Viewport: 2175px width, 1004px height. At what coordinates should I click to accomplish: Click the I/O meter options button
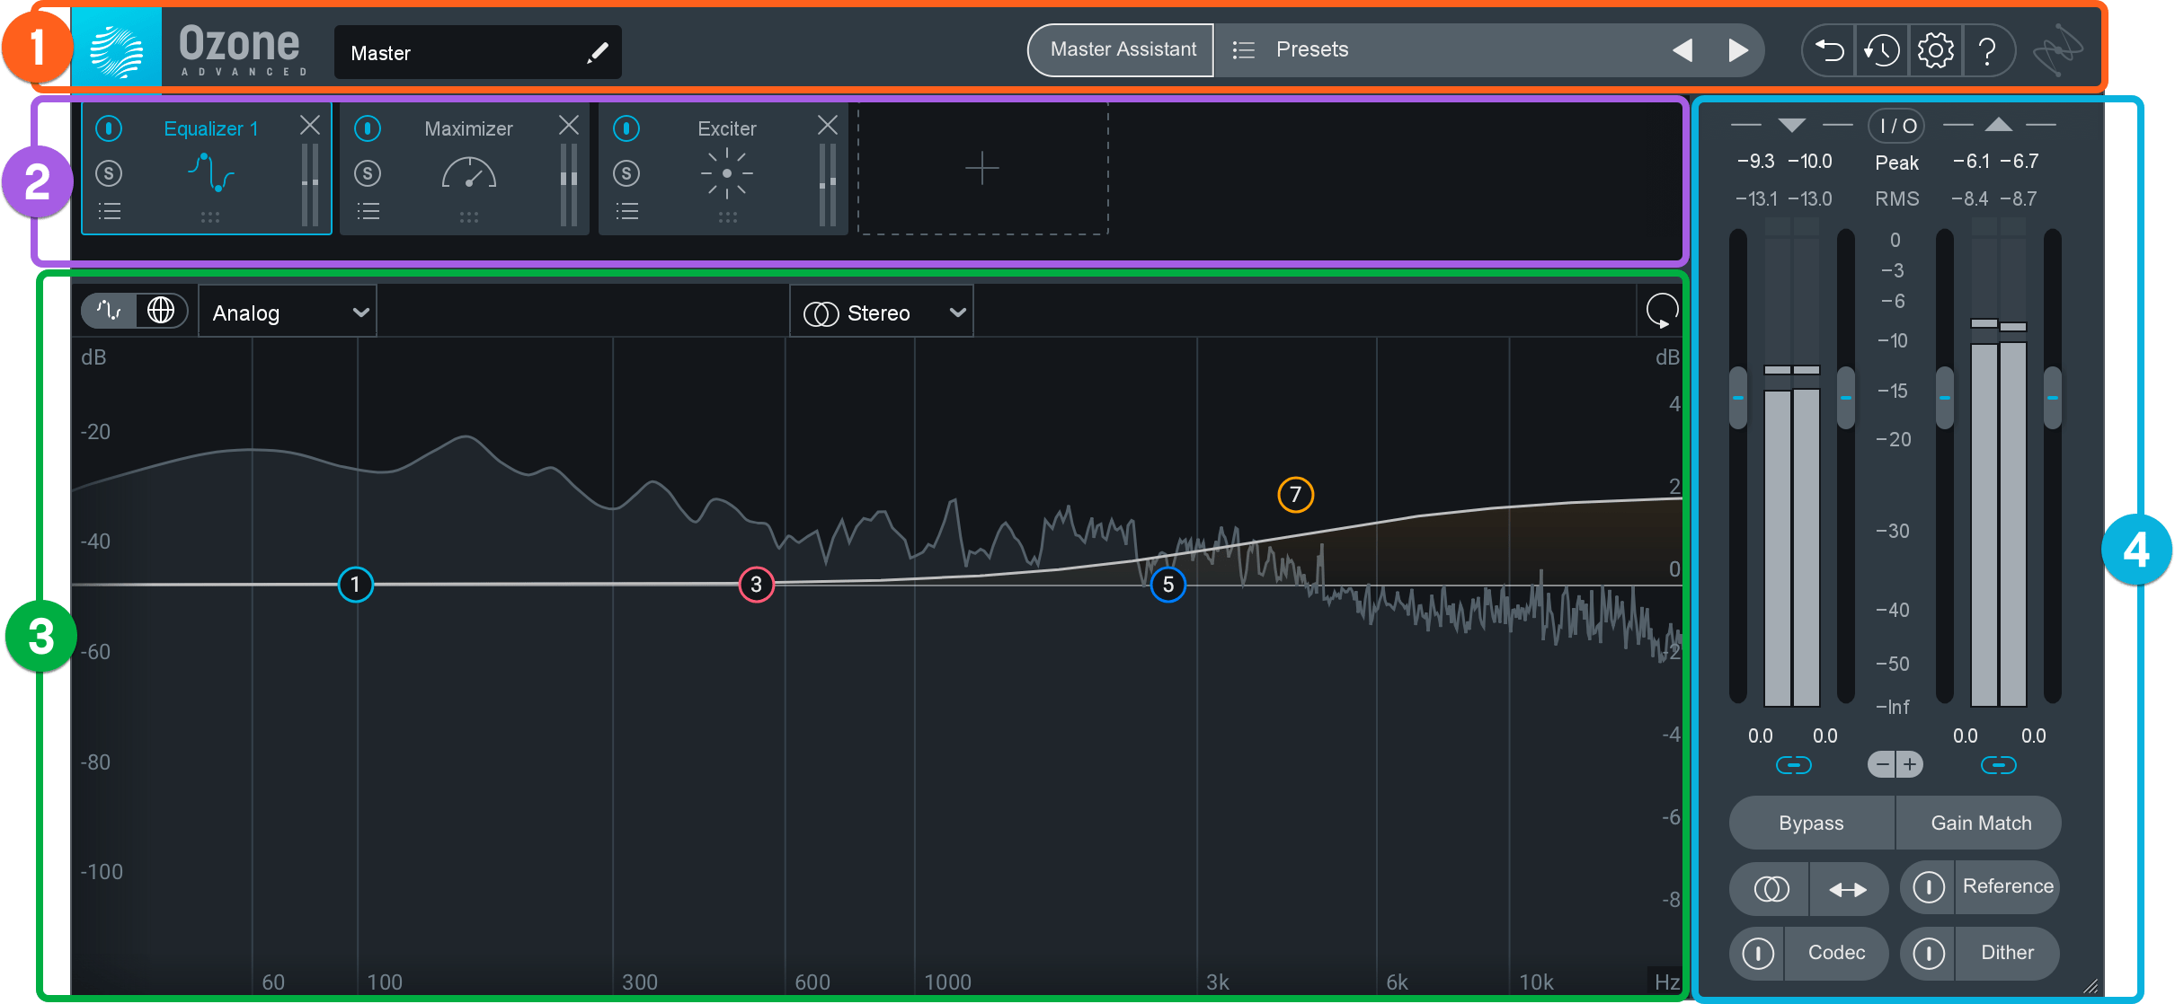pos(1896,126)
